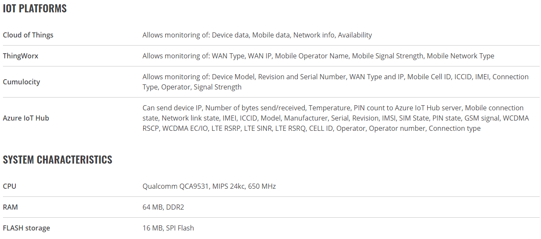Click the Azure IoT Hub row label
The width and height of the screenshot is (541, 239).
(26, 118)
